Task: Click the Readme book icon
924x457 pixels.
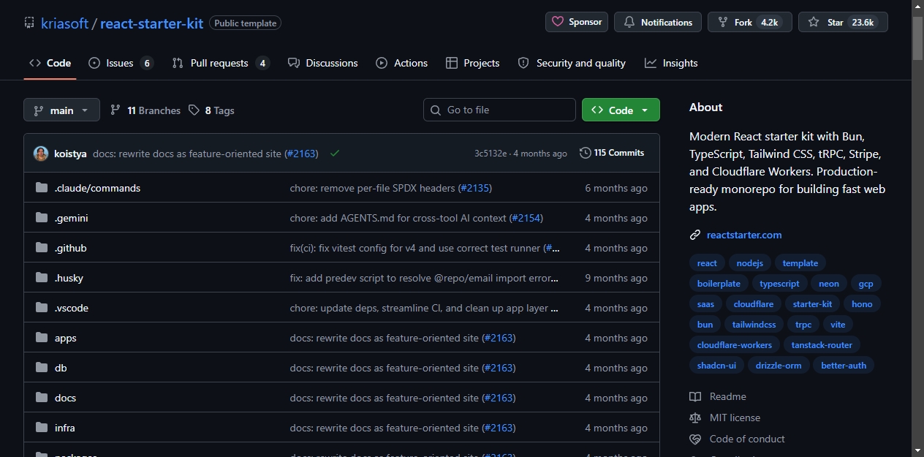Action: click(695, 396)
